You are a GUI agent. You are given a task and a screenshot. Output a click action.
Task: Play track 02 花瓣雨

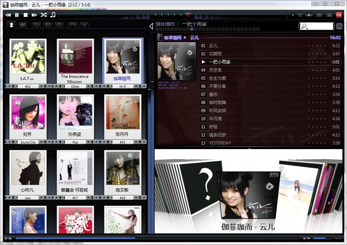(x=270, y=54)
